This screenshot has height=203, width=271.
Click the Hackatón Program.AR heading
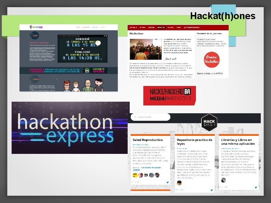click(x=39, y=43)
